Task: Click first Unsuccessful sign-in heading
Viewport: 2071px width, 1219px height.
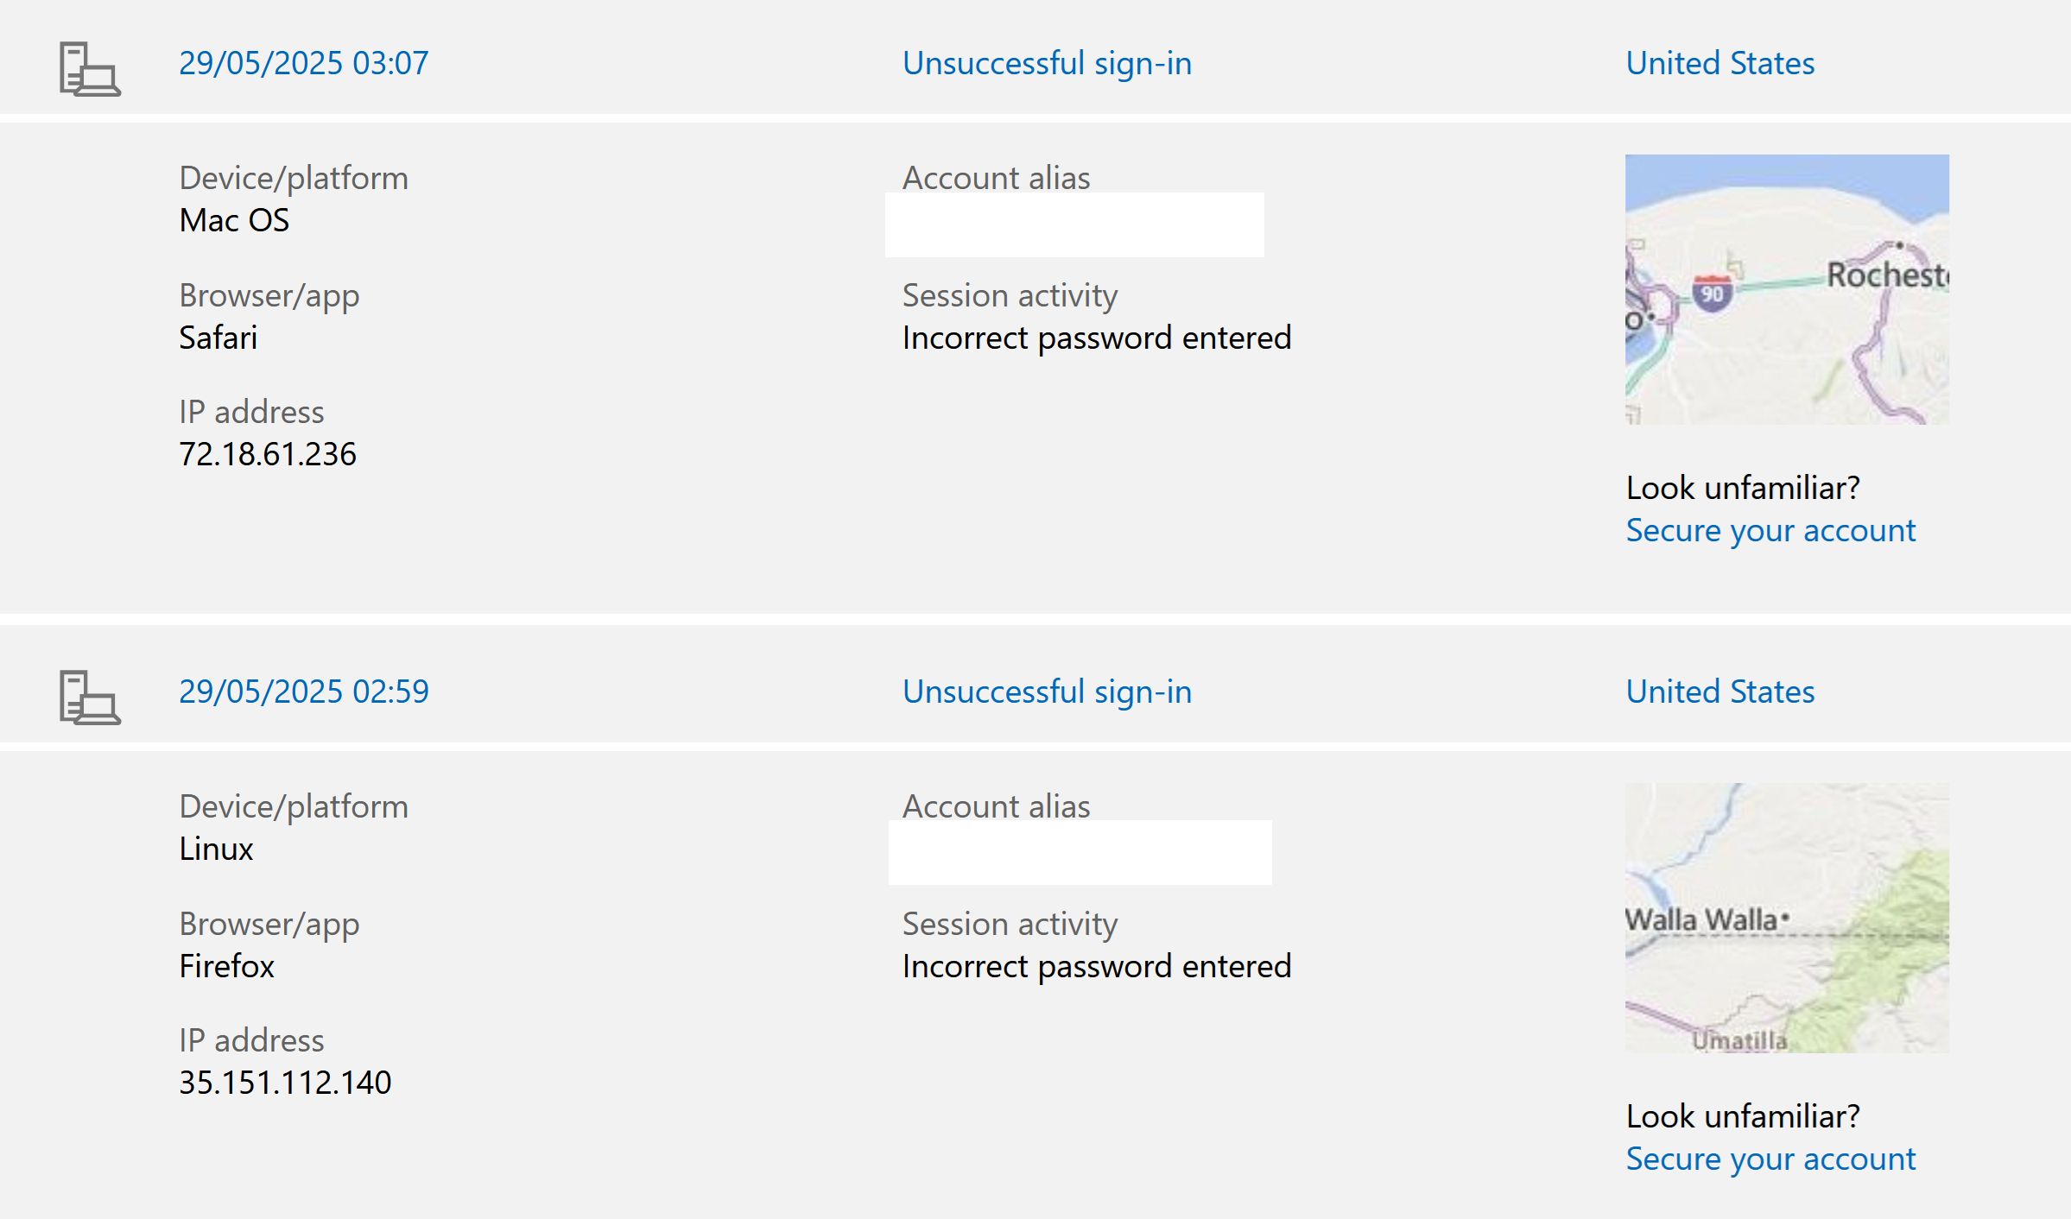Action: tap(1047, 63)
